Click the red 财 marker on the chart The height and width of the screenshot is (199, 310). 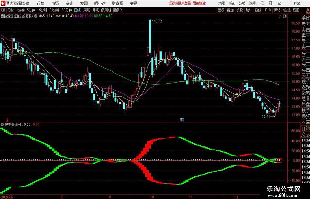click(x=182, y=119)
